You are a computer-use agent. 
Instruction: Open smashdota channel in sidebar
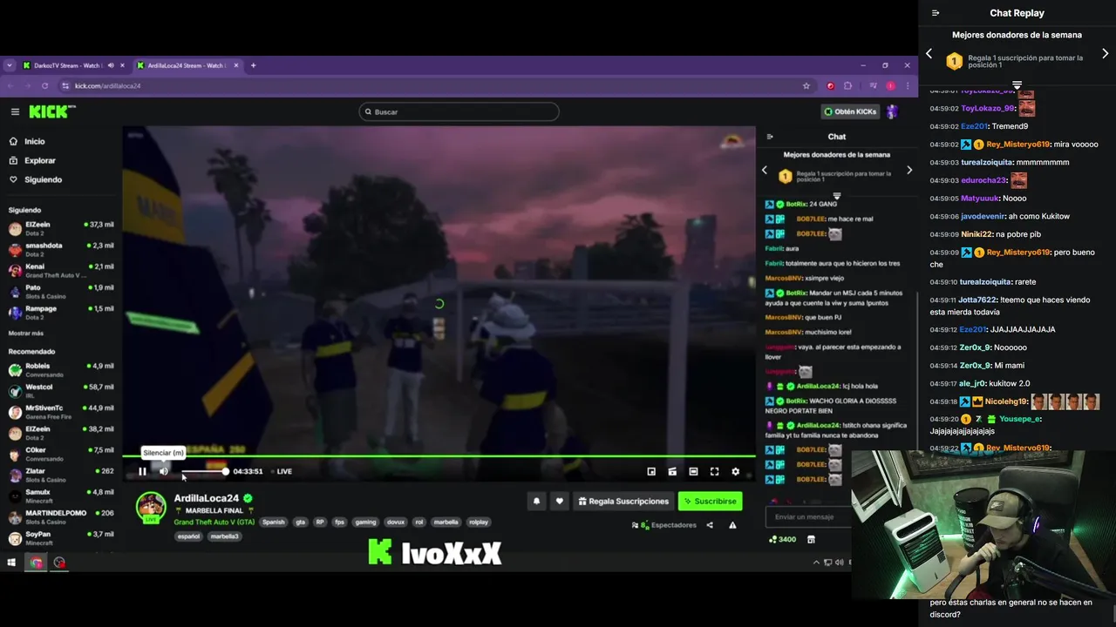point(61,248)
